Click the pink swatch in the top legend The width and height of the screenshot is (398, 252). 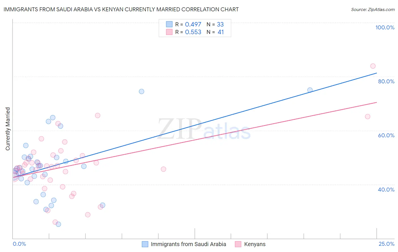(169, 32)
